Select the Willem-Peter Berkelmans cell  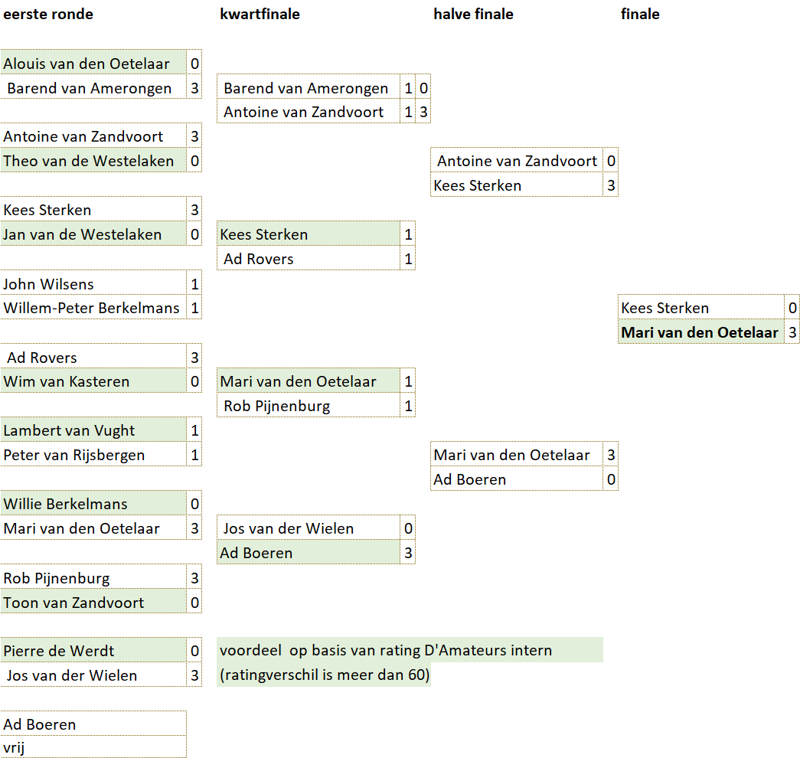(x=91, y=308)
